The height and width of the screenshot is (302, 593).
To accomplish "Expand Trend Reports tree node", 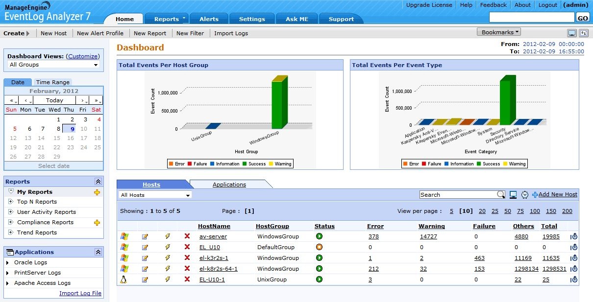I will [11, 232].
